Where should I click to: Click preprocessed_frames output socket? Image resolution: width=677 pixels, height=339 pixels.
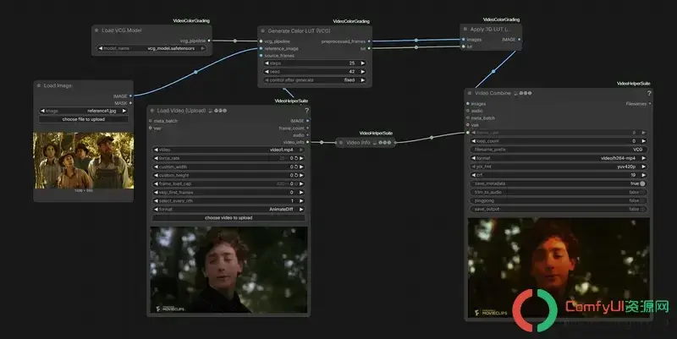(369, 41)
